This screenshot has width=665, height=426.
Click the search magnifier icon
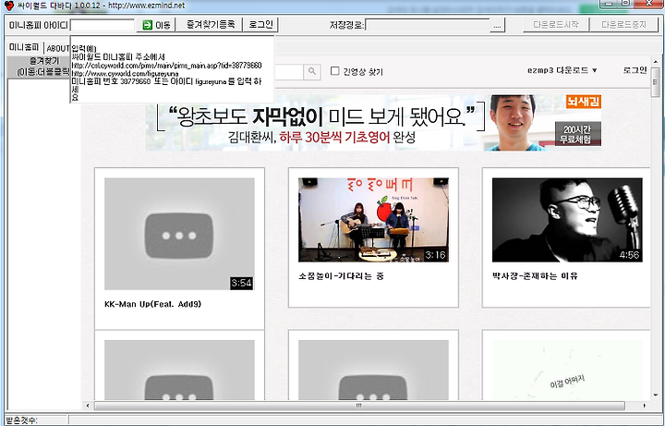click(312, 71)
